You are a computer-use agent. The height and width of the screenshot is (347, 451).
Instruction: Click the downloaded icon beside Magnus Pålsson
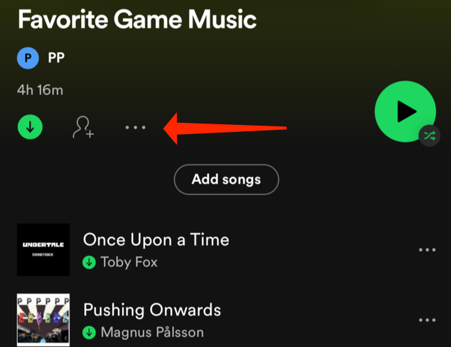pos(89,332)
